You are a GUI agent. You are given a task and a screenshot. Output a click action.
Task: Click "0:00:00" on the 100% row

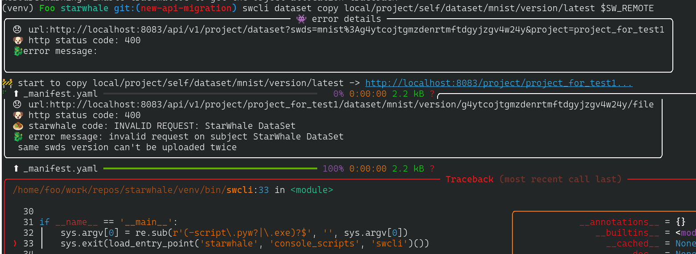tap(368, 169)
